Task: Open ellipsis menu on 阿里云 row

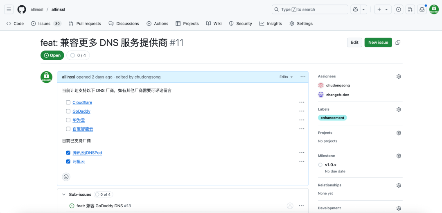Action: (x=302, y=161)
